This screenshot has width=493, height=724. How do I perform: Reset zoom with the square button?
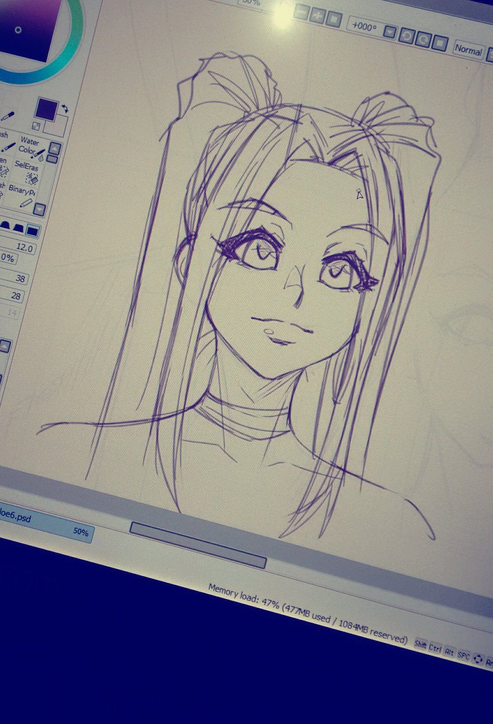click(333, 19)
